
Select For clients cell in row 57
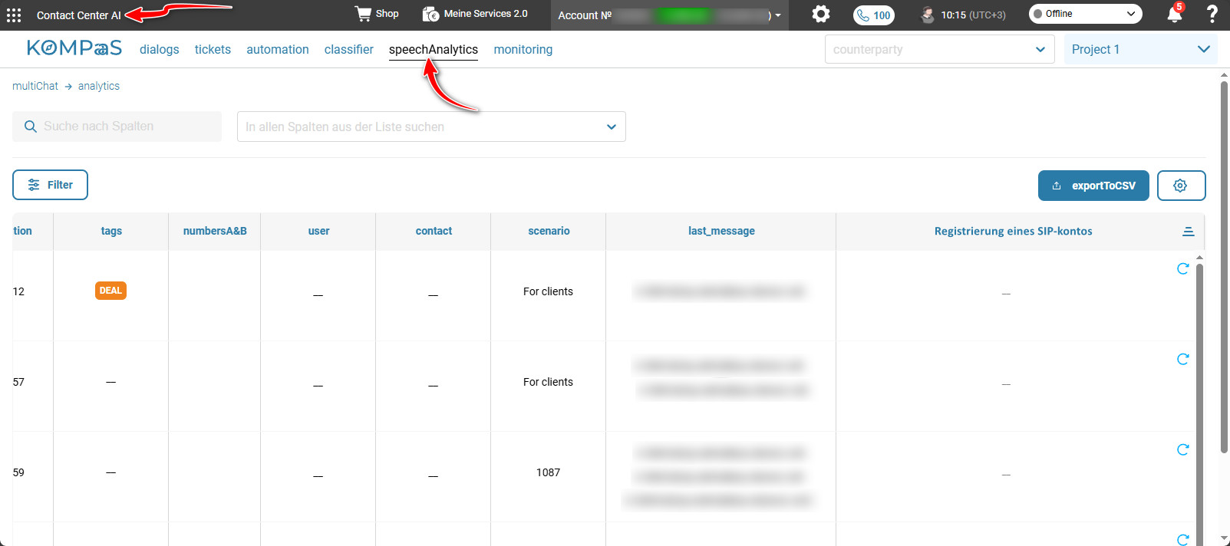pos(548,382)
